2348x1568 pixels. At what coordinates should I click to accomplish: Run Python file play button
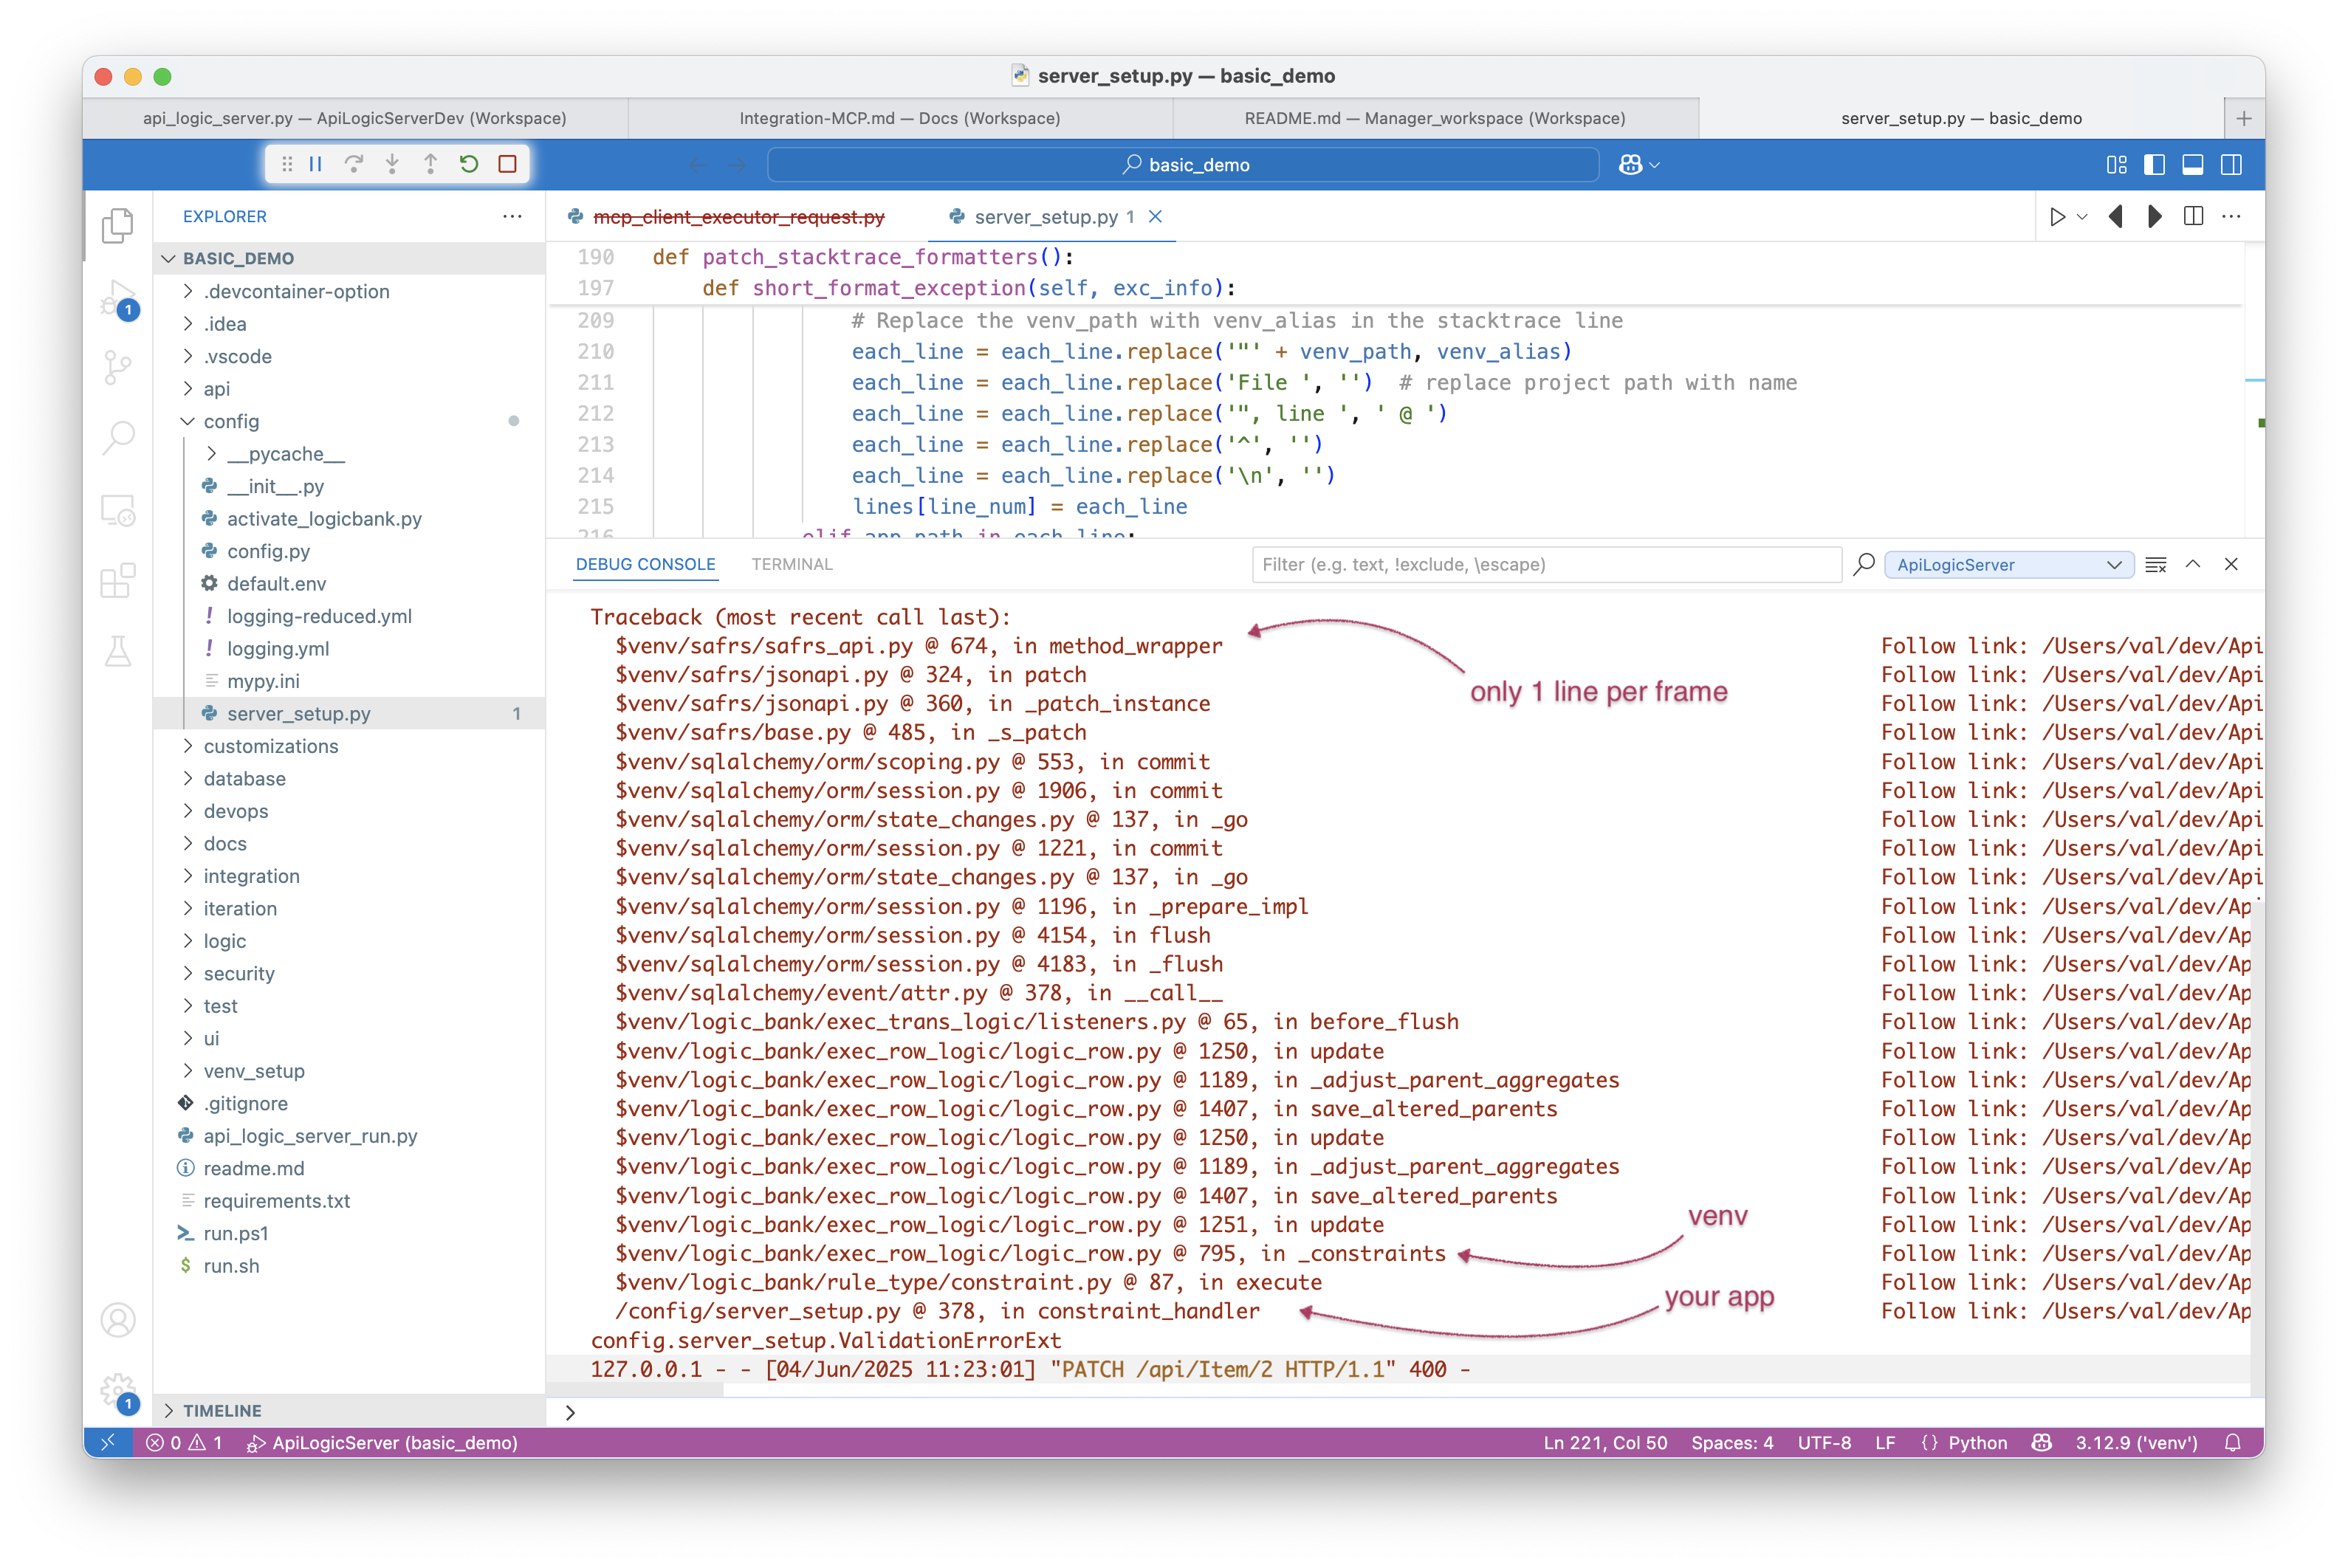pyautogui.click(x=2057, y=216)
